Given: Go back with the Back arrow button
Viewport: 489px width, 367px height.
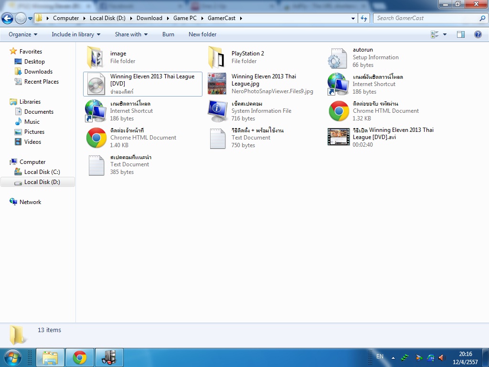Looking at the screenshot, I should point(7,19).
